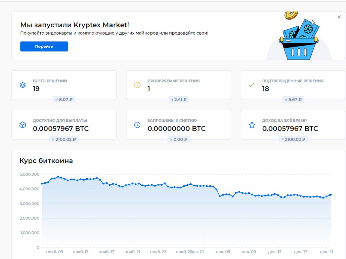Click the ЗАПРОШЕНЫ К СНЯТИЮ label
Screen dimensions: 346x259
[x=172, y=120]
